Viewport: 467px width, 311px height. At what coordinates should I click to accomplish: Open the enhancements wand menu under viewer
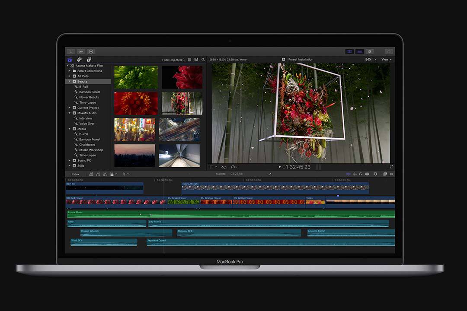coord(224,167)
